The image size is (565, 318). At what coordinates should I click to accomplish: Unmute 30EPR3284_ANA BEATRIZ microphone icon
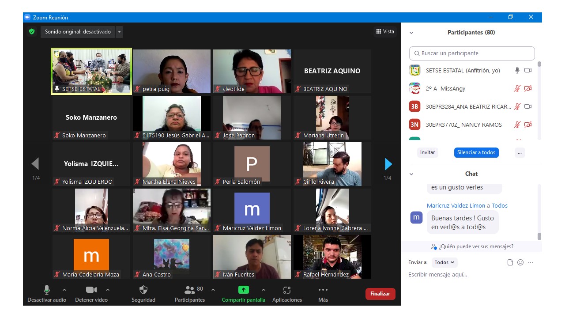(517, 106)
